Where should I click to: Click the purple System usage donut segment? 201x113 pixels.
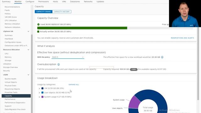pos(134,103)
